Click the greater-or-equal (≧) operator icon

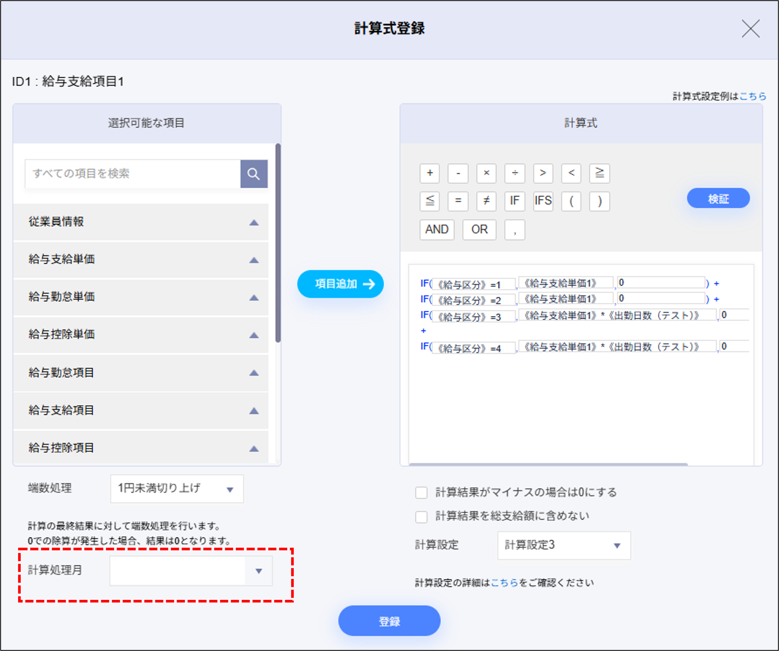599,174
